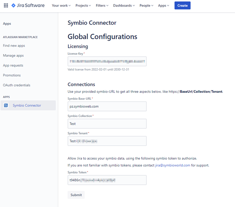The height and width of the screenshot is (207, 235).
Task: Open App requests page
Action: click(13, 65)
